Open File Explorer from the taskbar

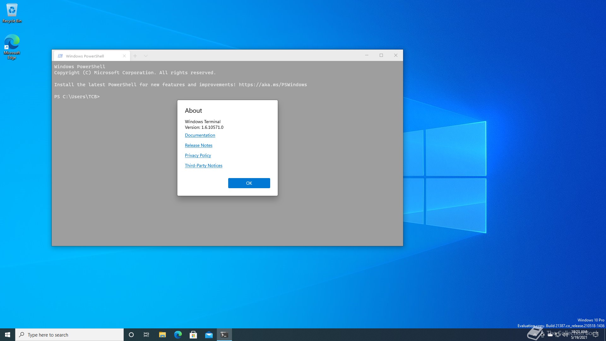click(x=162, y=335)
